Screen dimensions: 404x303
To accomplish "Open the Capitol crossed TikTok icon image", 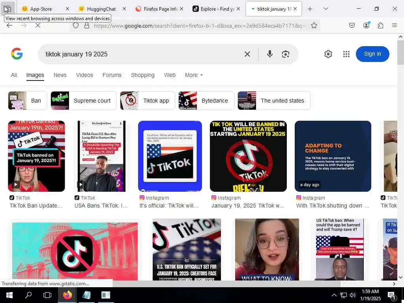I will (x=75, y=251).
